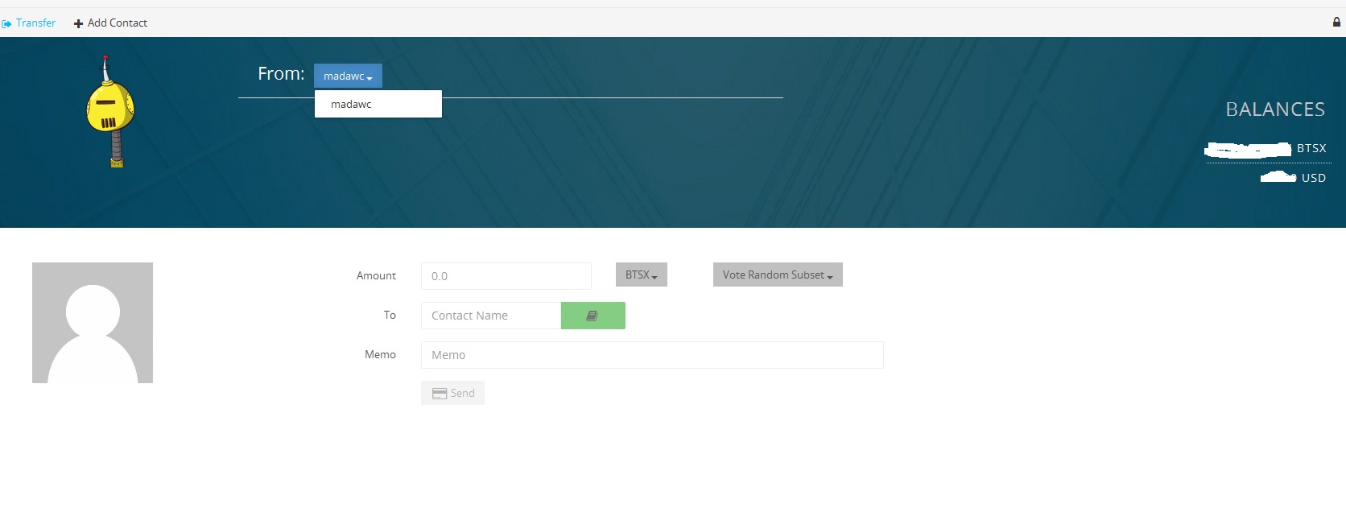Click the lock icon at top right

click(1336, 23)
